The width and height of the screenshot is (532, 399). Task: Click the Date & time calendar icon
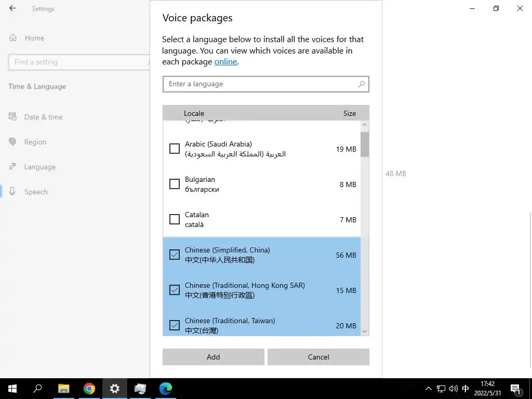[x=12, y=117]
